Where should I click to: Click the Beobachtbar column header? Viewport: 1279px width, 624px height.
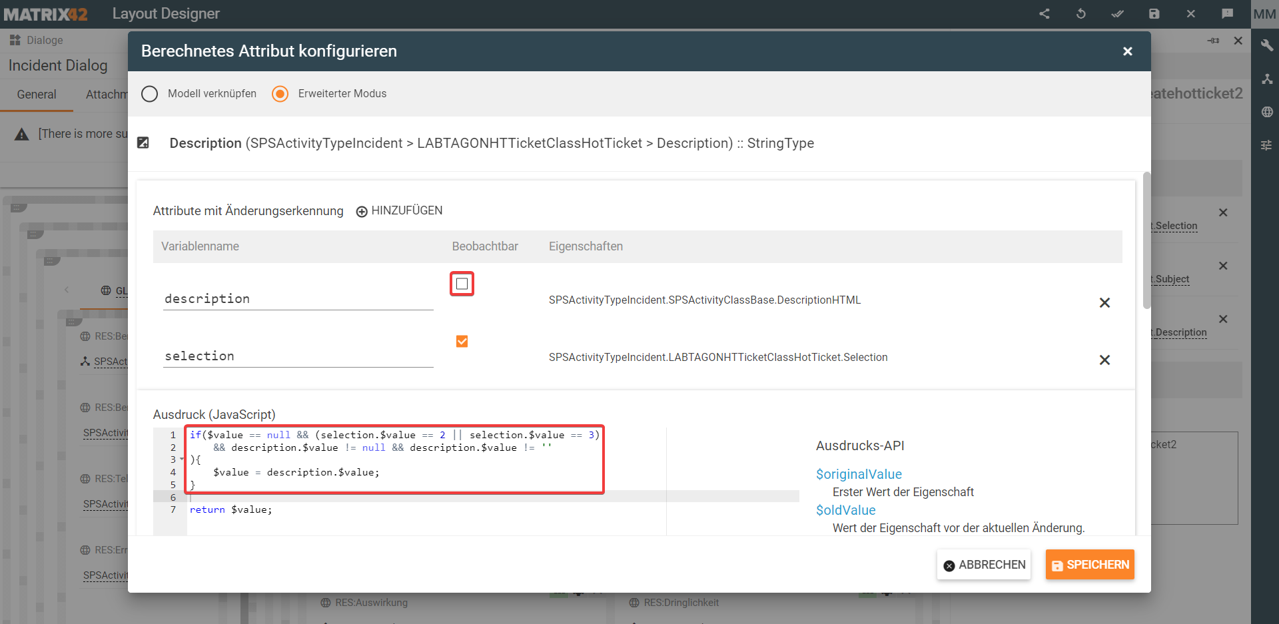click(485, 246)
